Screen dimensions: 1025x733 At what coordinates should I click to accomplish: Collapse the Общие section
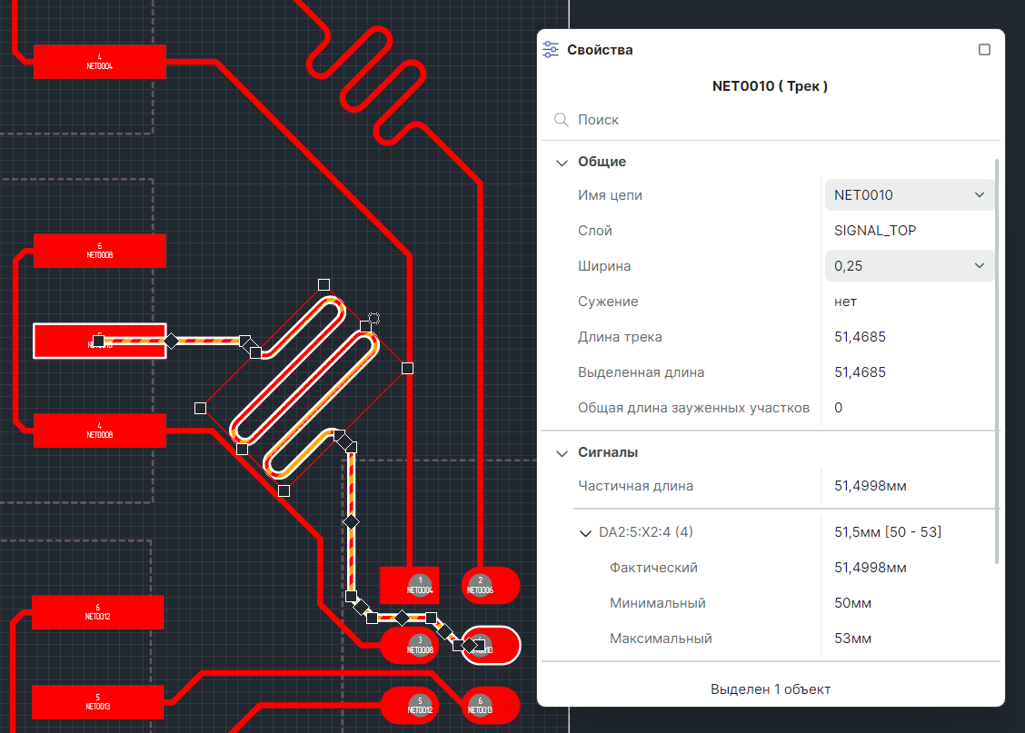(562, 163)
